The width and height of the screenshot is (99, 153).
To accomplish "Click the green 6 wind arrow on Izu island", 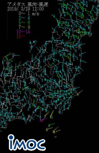I will tap(49, 126).
